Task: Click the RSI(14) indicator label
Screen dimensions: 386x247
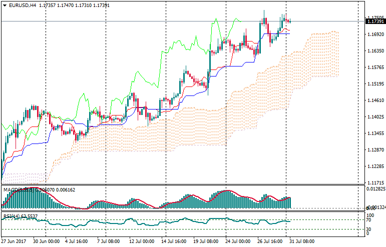Action: point(11,216)
